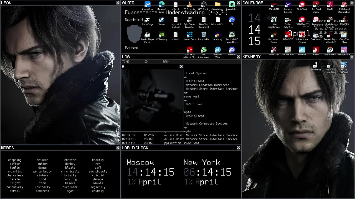
Task: Select the word 'crimson' in WORDS
Action: click(42, 160)
